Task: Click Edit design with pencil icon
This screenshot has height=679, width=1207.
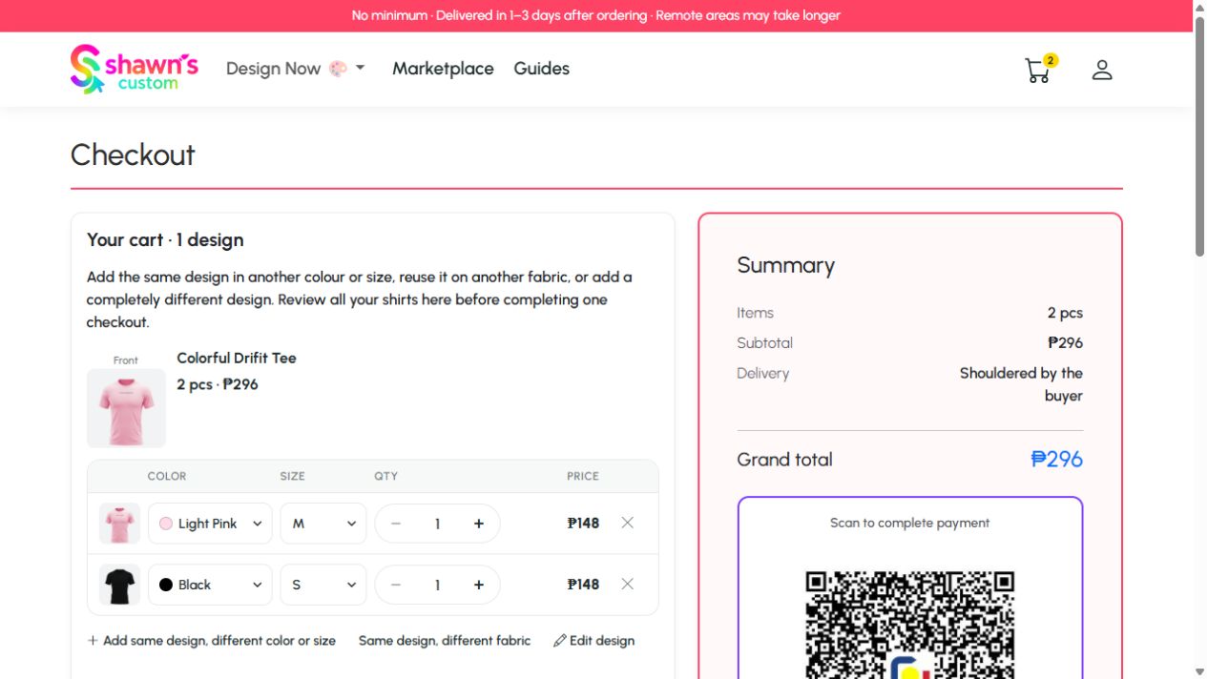Action: pos(593,641)
